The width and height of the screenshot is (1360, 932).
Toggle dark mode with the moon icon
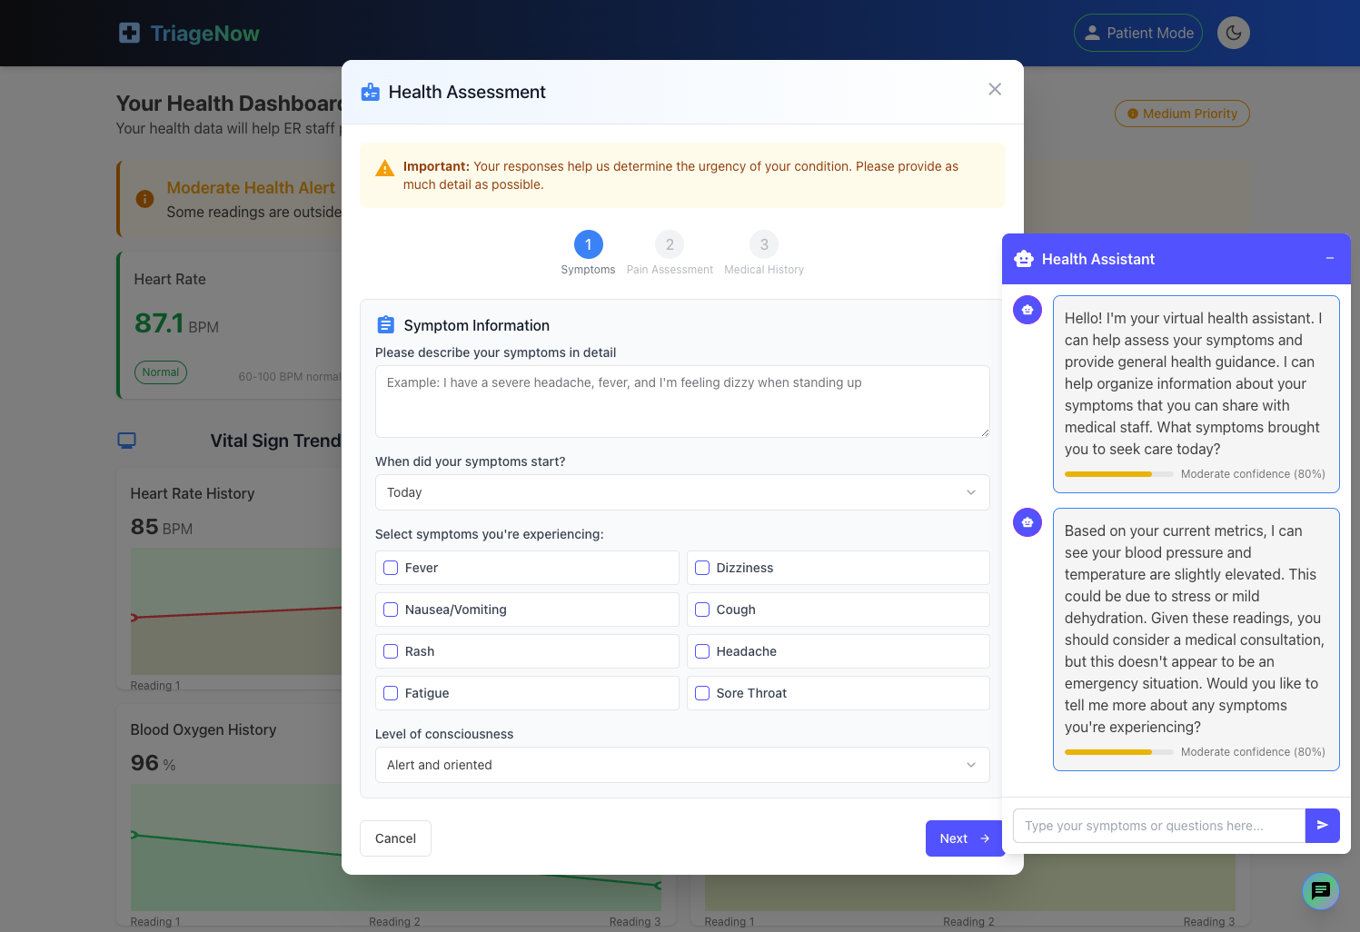click(1233, 33)
